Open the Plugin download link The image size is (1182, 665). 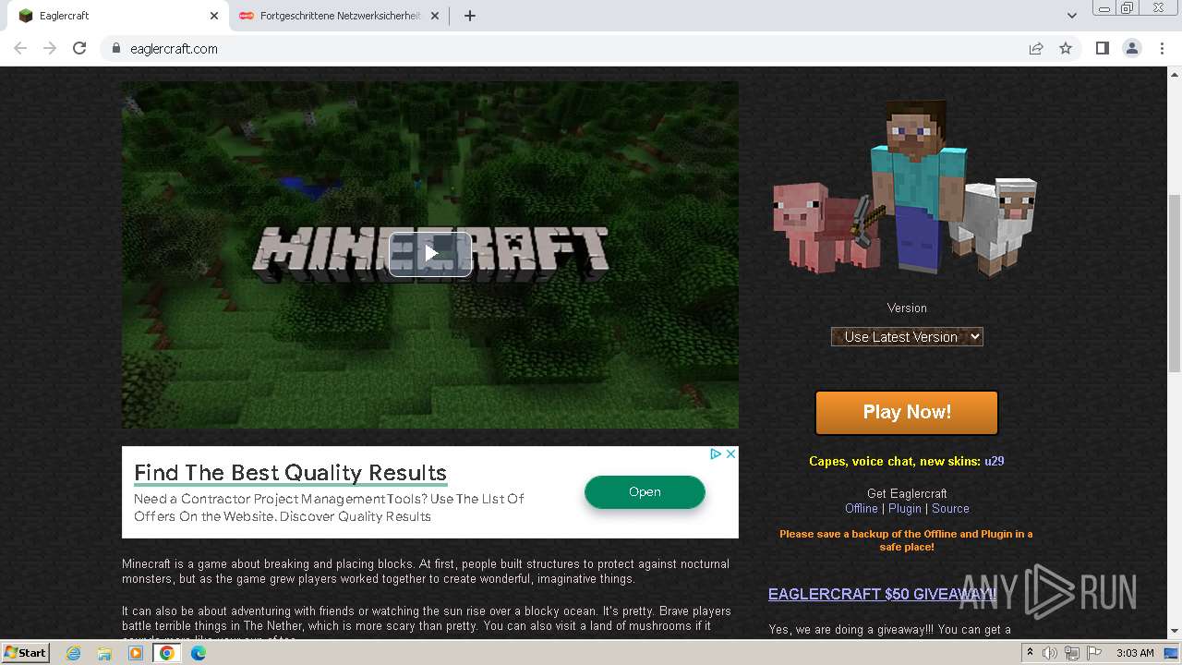tap(905, 509)
